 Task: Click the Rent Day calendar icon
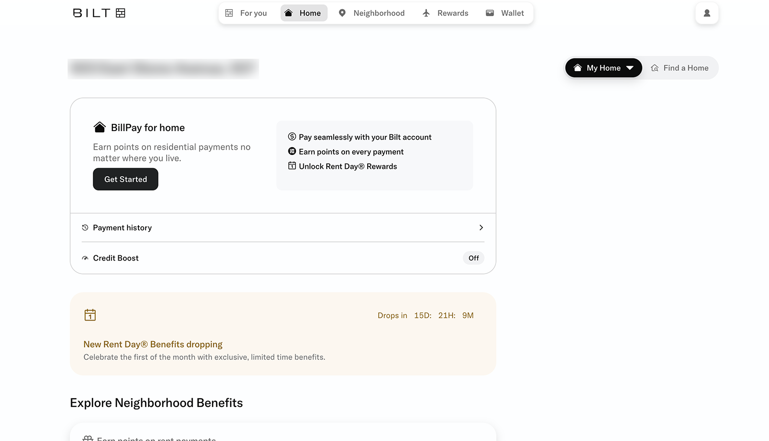(x=90, y=315)
